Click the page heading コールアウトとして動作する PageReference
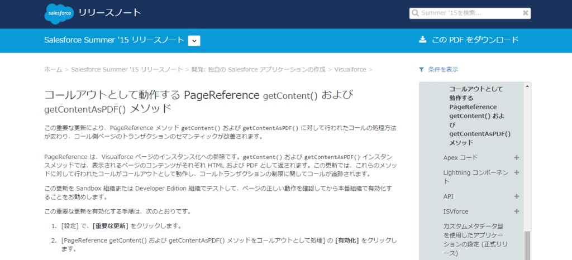The height and width of the screenshot is (260, 572). [199, 102]
